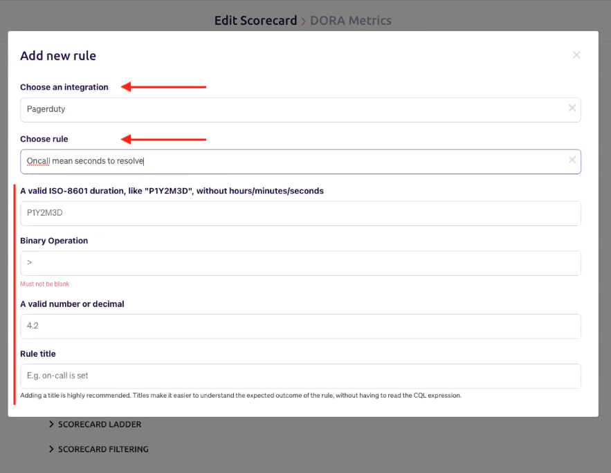This screenshot has height=473, width=611.
Task: Focus the ISO-8601 duration input field
Action: (x=300, y=214)
